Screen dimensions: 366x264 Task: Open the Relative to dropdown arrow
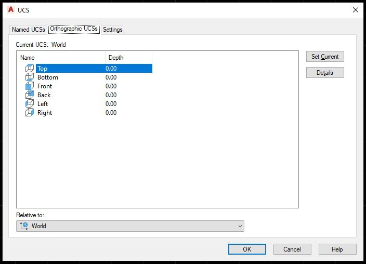tap(240, 226)
